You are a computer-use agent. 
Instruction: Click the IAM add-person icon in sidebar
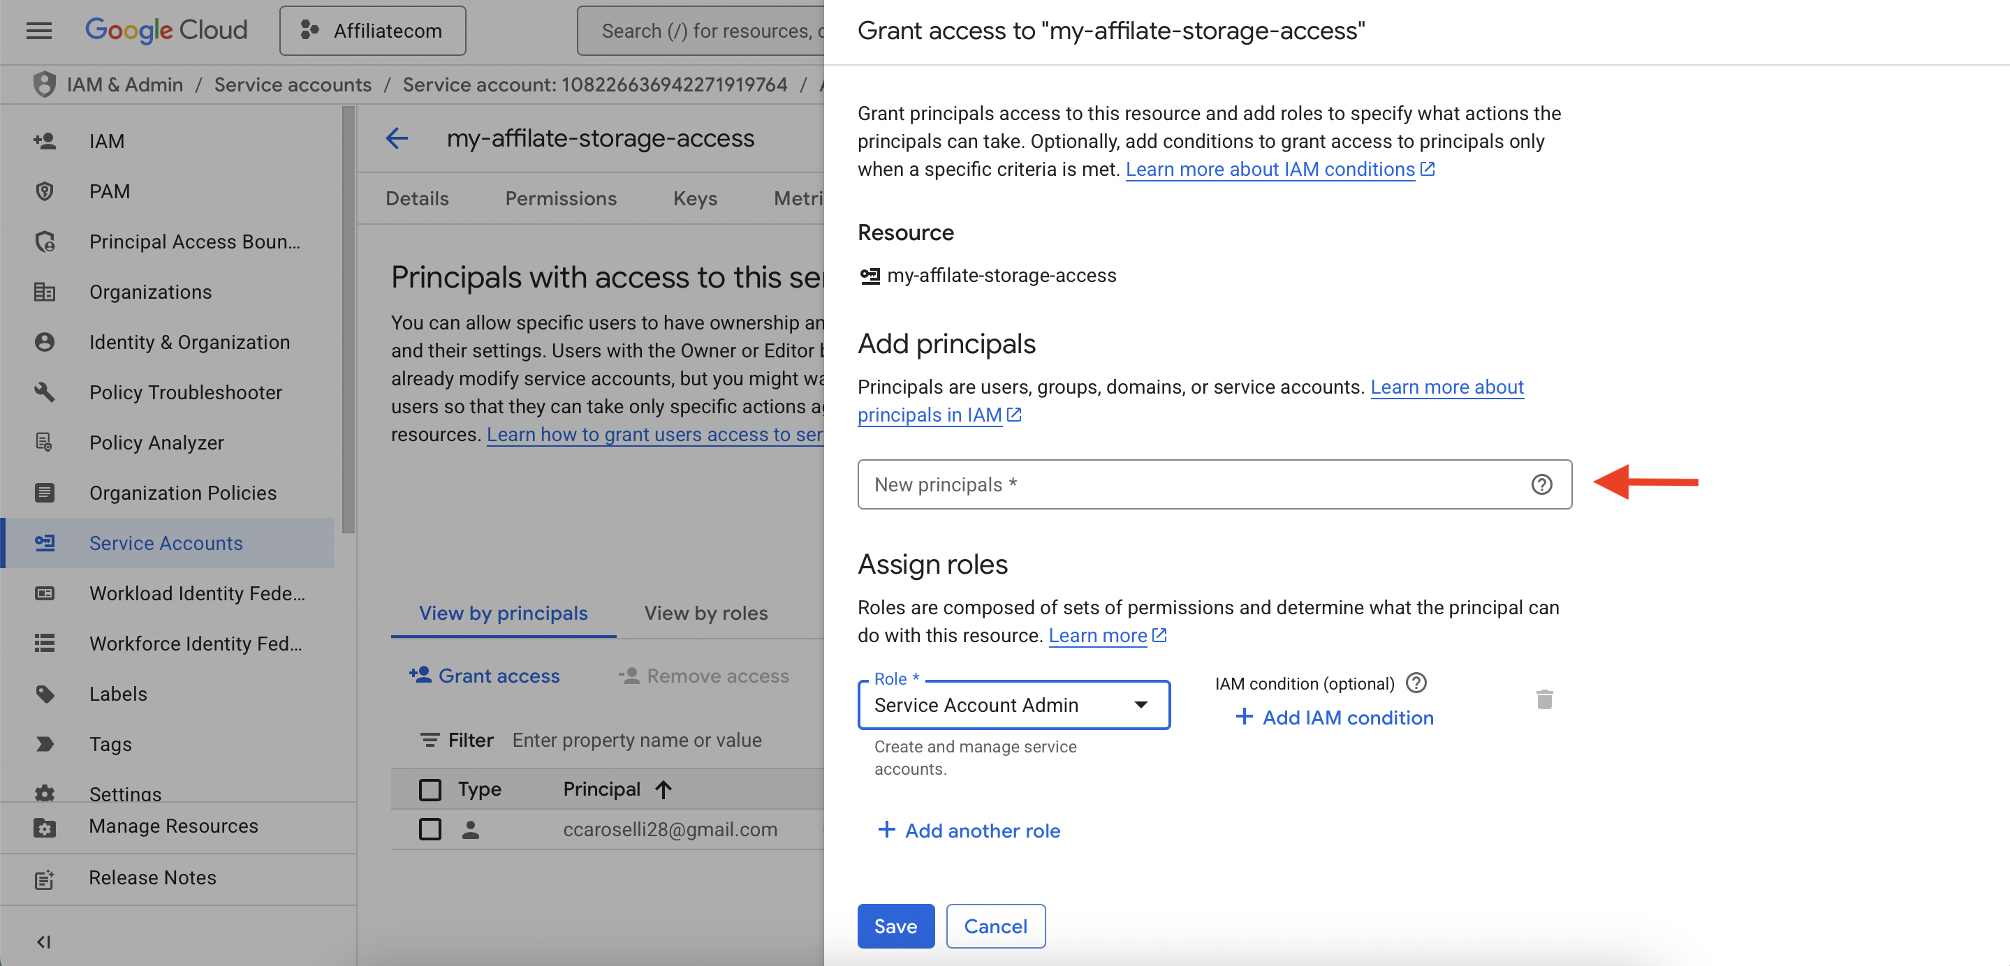pos(45,141)
